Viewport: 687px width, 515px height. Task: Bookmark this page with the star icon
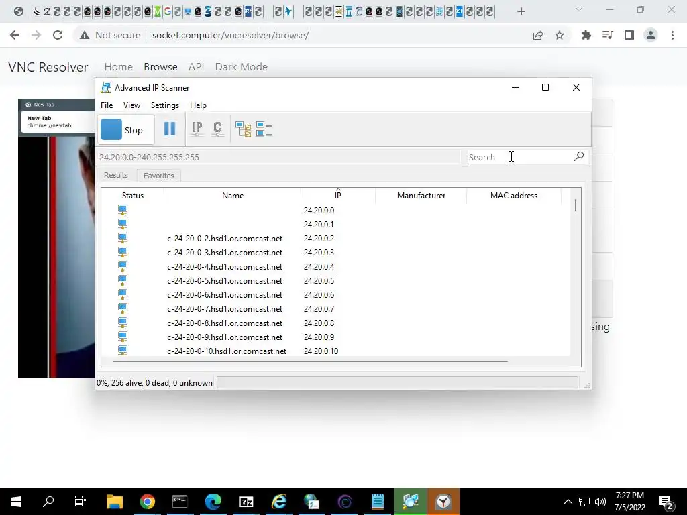click(560, 35)
